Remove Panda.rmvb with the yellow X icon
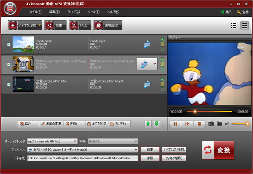 [162, 44]
